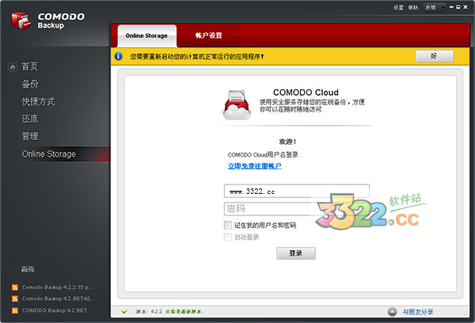Click the COMODO Cloud storage icon

pos(237,104)
